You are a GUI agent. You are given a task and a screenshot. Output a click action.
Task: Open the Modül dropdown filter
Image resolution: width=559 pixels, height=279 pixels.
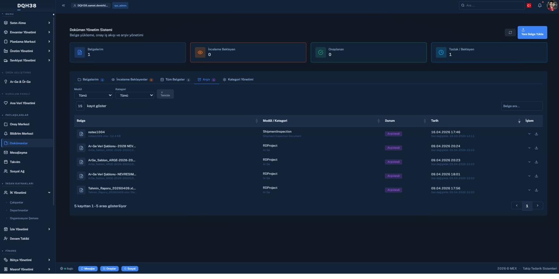point(93,95)
